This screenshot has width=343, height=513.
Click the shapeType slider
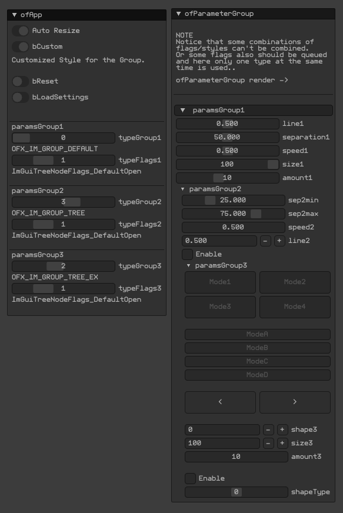237,492
